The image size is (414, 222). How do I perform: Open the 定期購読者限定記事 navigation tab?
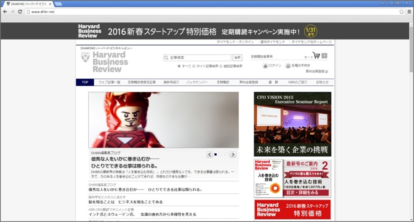pos(142,82)
